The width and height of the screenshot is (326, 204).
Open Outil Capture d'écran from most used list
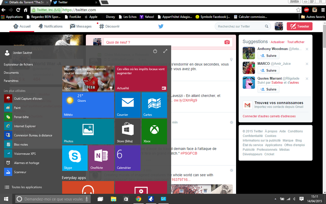pyautogui.click(x=23, y=98)
